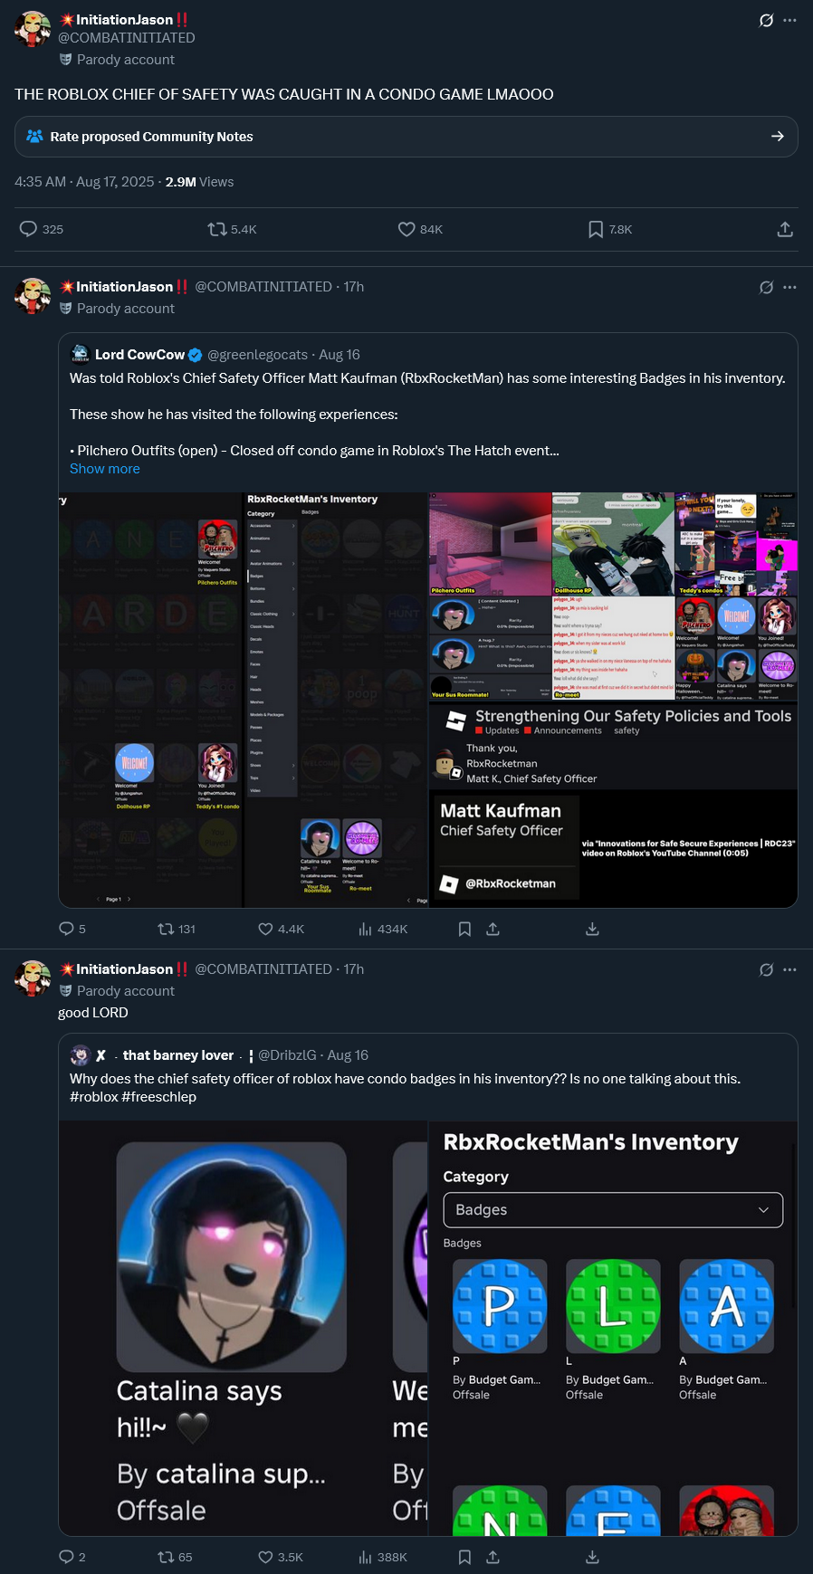This screenshot has height=1574, width=813.
Task: Download media from the Lord CowCow quote reply
Action: click(x=592, y=929)
